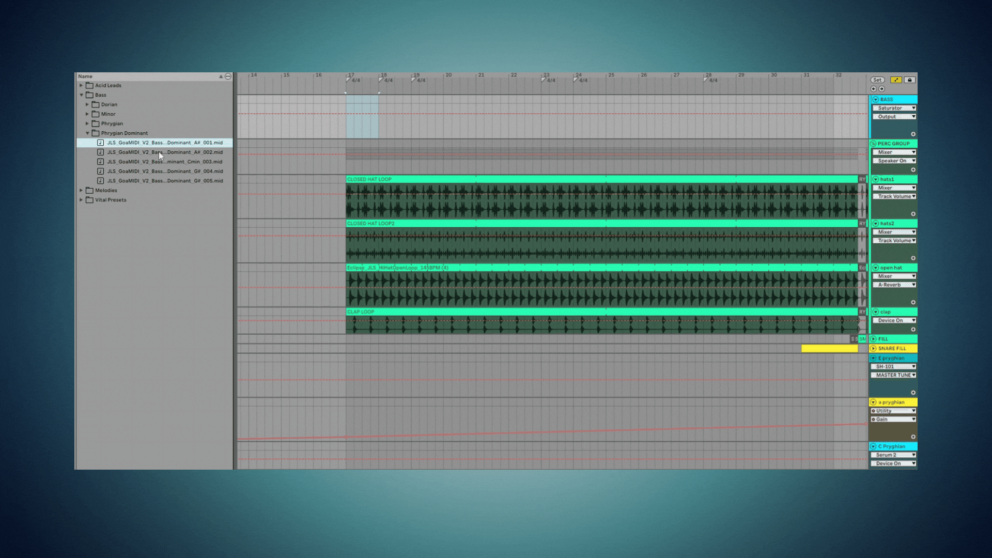Expand the Melodies folder
Screen dimensions: 992x558
pyautogui.click(x=81, y=190)
